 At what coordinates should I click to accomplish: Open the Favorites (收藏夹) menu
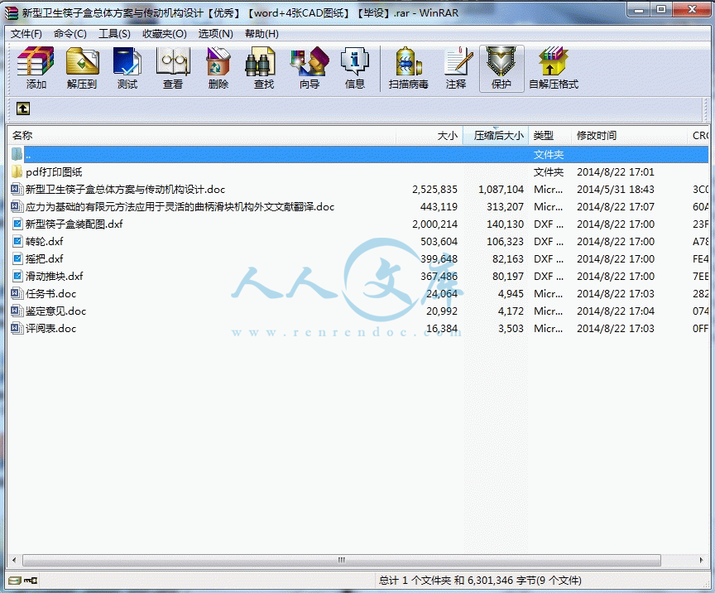(x=165, y=34)
